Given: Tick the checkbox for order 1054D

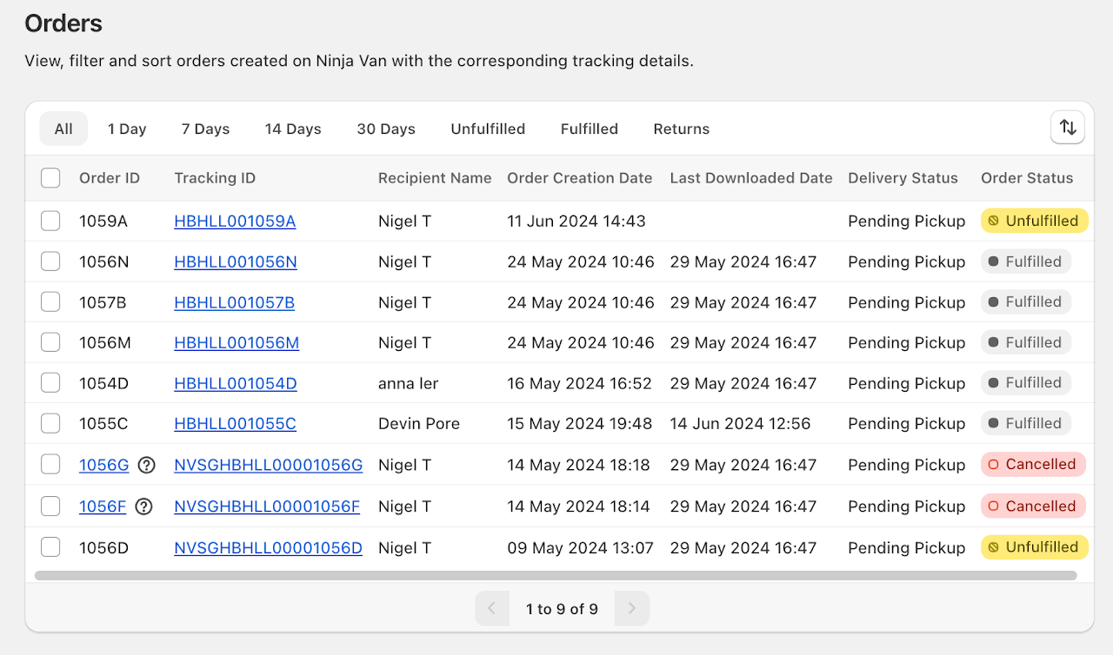Looking at the screenshot, I should 50,383.
